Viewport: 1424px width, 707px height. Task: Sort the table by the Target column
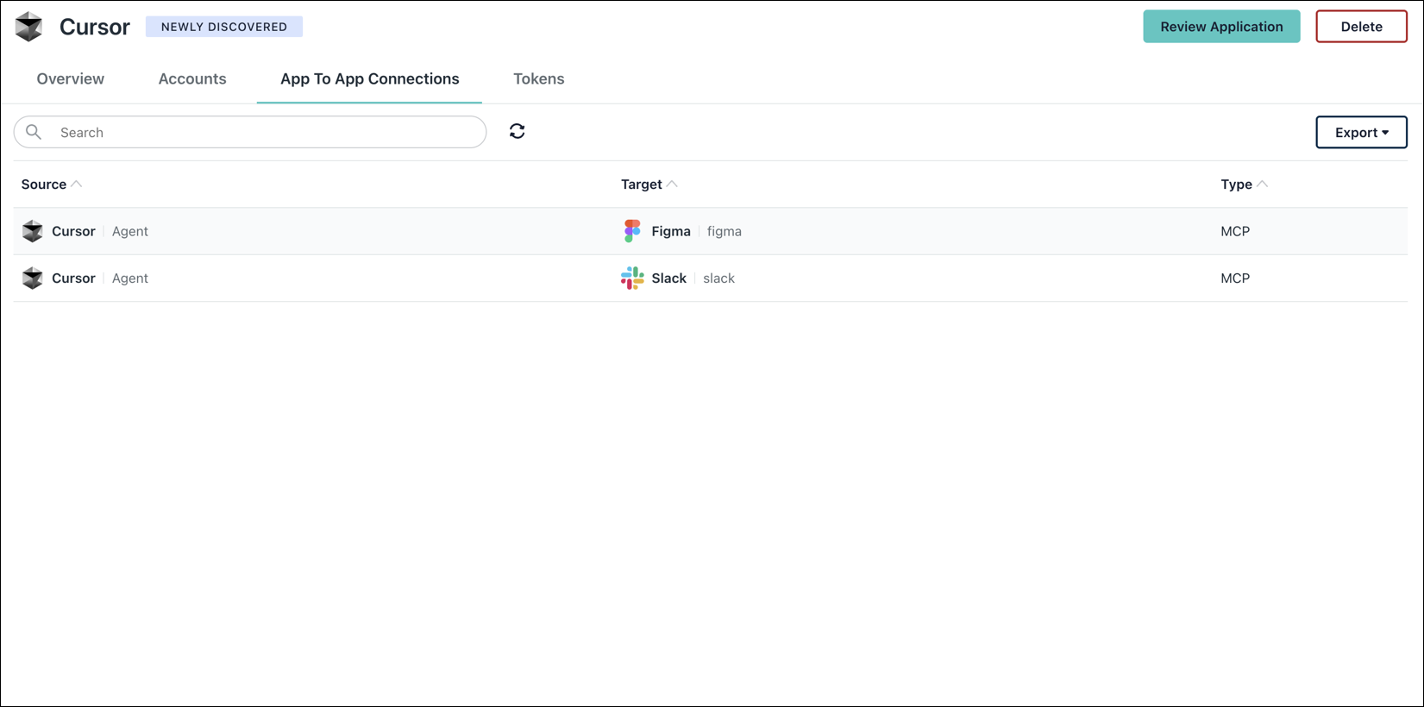coord(649,185)
